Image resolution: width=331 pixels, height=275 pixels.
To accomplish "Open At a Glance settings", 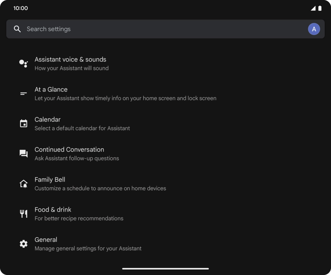I will [x=125, y=93].
